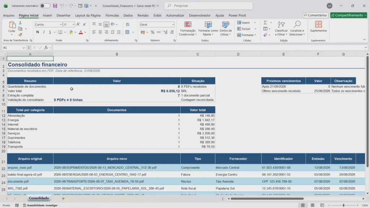Open the font name dropdown (Carlito)

tap(61, 25)
